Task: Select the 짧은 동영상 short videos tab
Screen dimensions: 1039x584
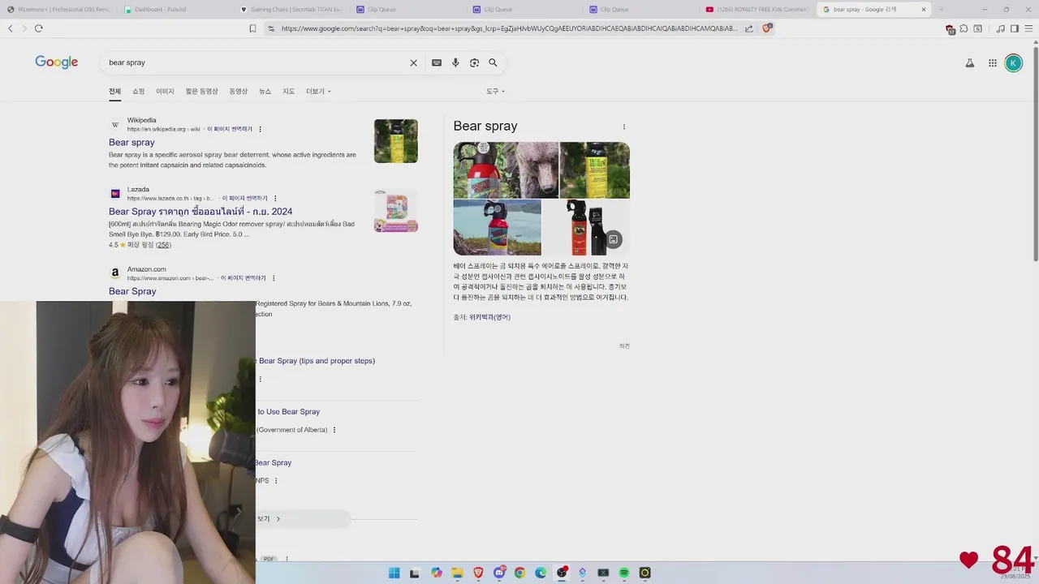Action: [x=201, y=91]
